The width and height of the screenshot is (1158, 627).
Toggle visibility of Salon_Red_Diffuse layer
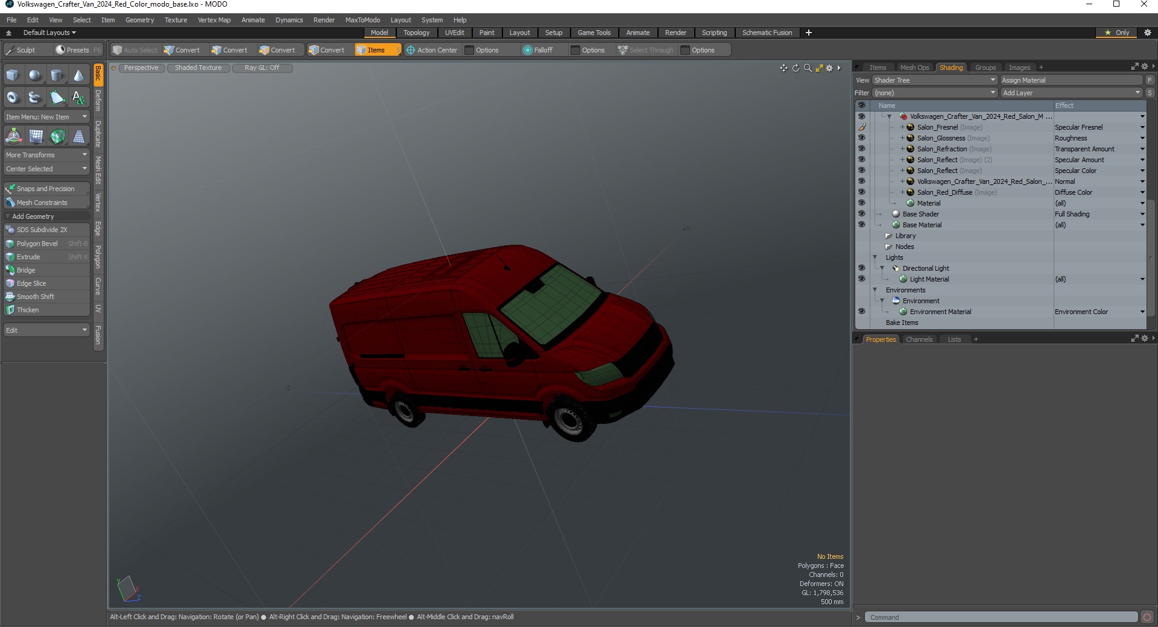click(x=861, y=192)
